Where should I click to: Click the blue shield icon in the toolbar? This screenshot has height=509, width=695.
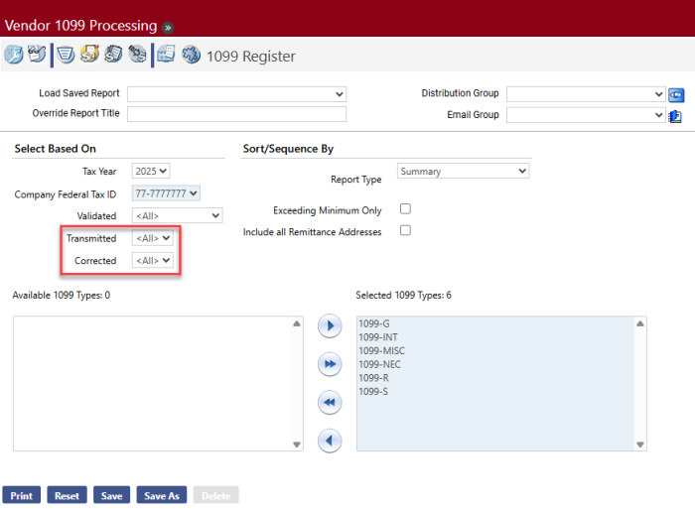65,56
